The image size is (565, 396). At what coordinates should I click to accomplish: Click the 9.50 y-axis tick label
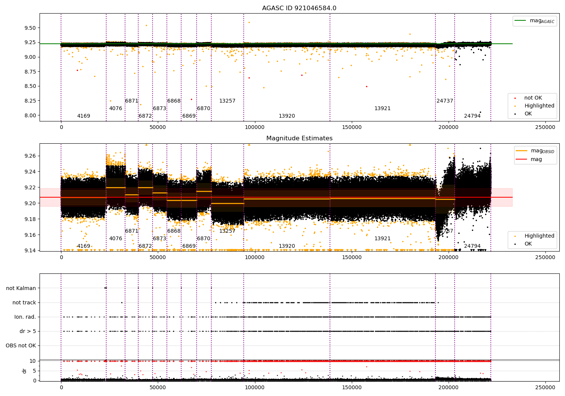[30, 28]
